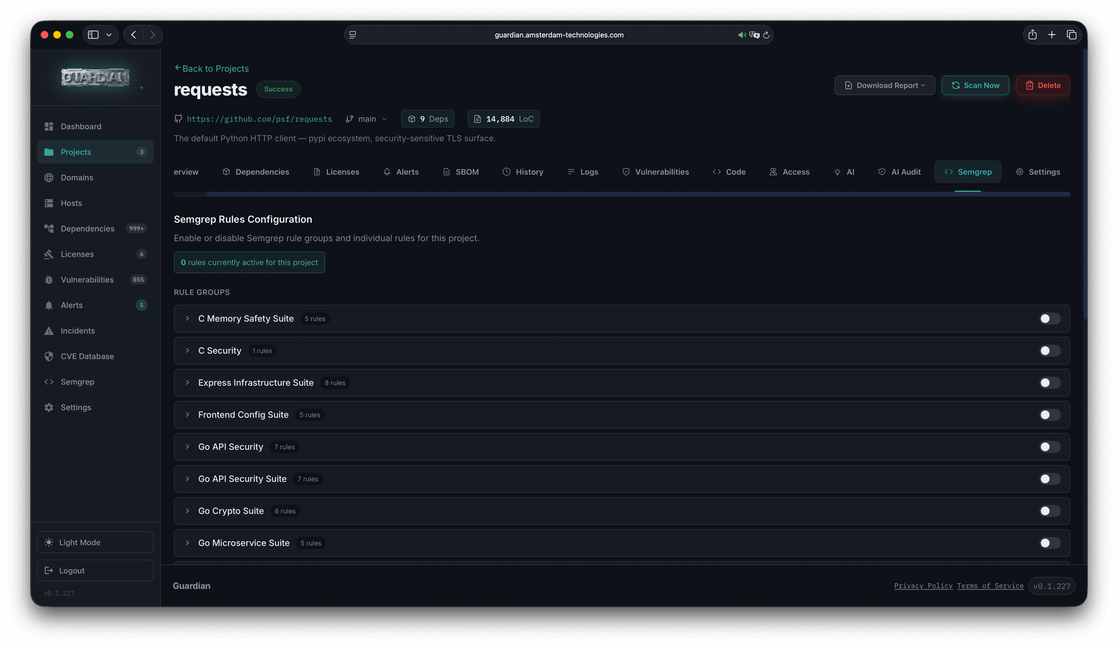Viewport: 1118px width, 647px height.
Task: Switch to the Dependencies tab
Action: click(x=256, y=172)
